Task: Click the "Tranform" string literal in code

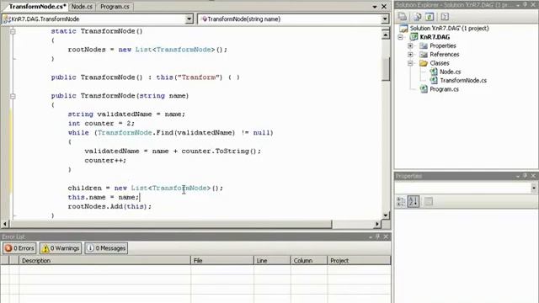Action: click(200, 77)
